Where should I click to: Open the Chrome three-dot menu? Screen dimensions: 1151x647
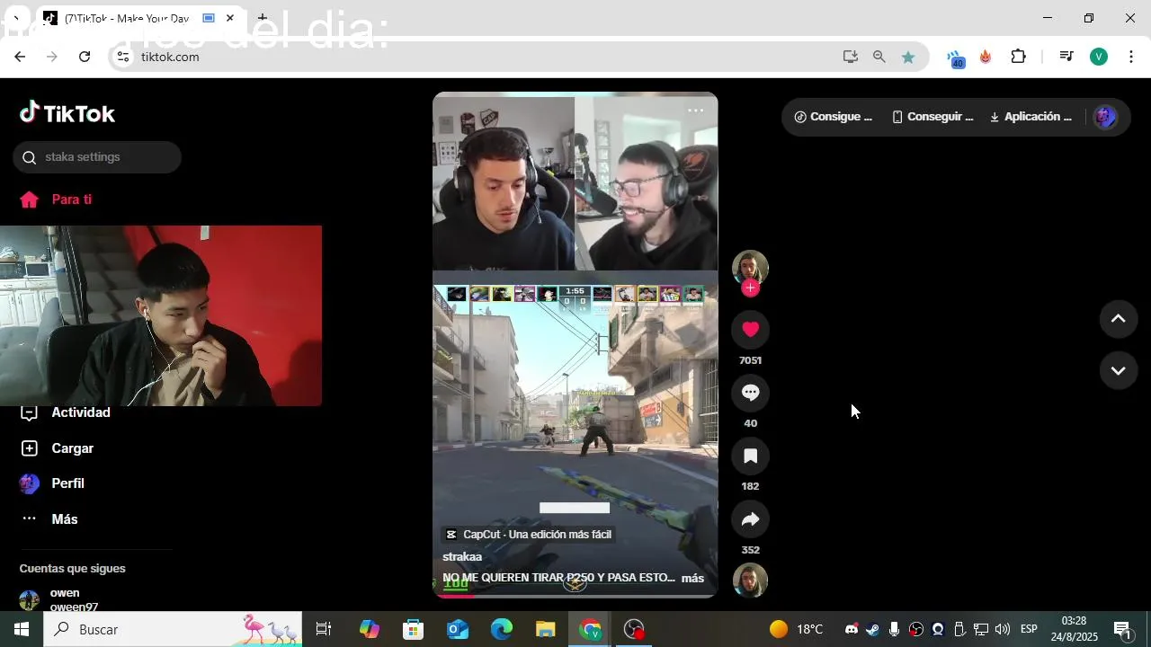pos(1129,57)
